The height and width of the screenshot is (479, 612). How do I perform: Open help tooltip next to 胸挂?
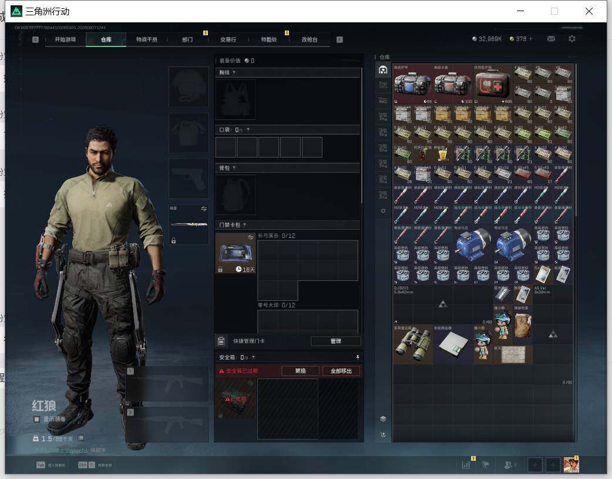(234, 73)
